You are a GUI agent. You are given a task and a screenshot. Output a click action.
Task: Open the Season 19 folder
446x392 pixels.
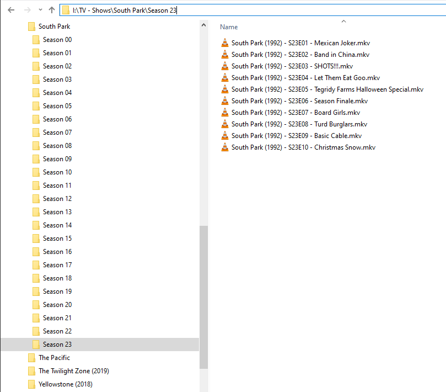[57, 292]
